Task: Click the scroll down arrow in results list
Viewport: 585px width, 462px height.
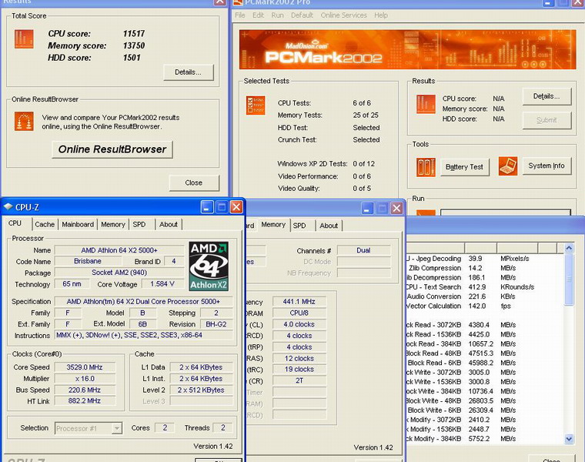Action: coord(569,439)
